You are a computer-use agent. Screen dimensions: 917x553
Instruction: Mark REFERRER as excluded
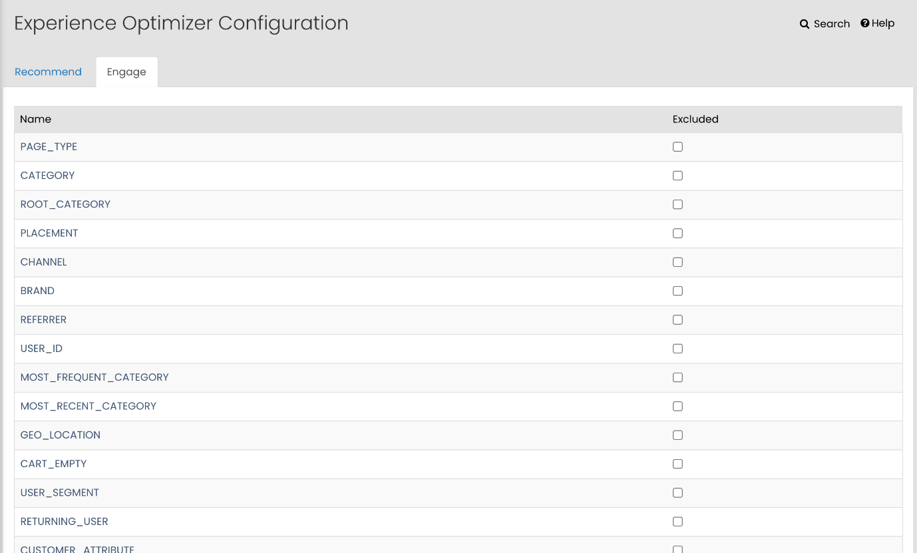677,320
